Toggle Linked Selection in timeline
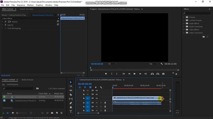 pyautogui.click(x=90, y=87)
